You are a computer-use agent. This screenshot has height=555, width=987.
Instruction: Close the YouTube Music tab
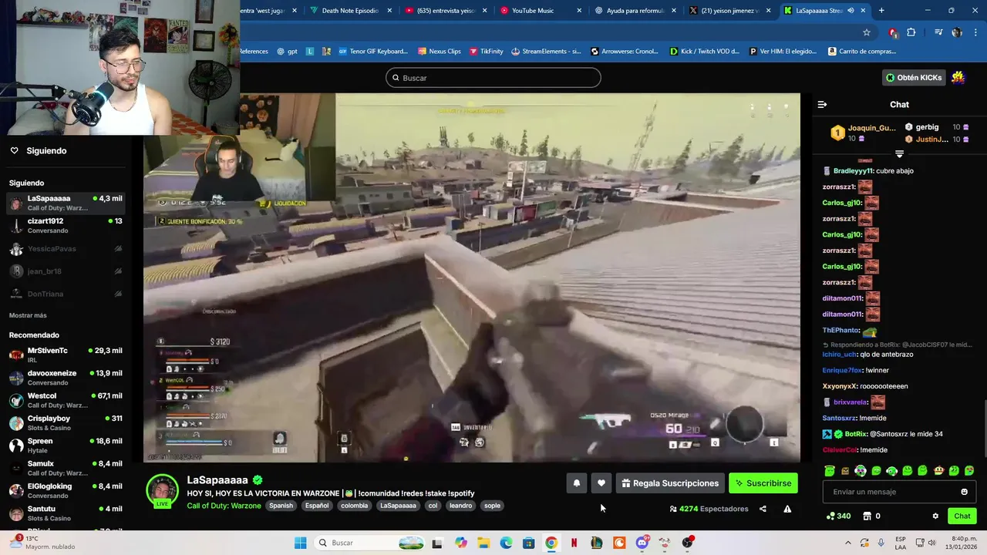pyautogui.click(x=579, y=11)
